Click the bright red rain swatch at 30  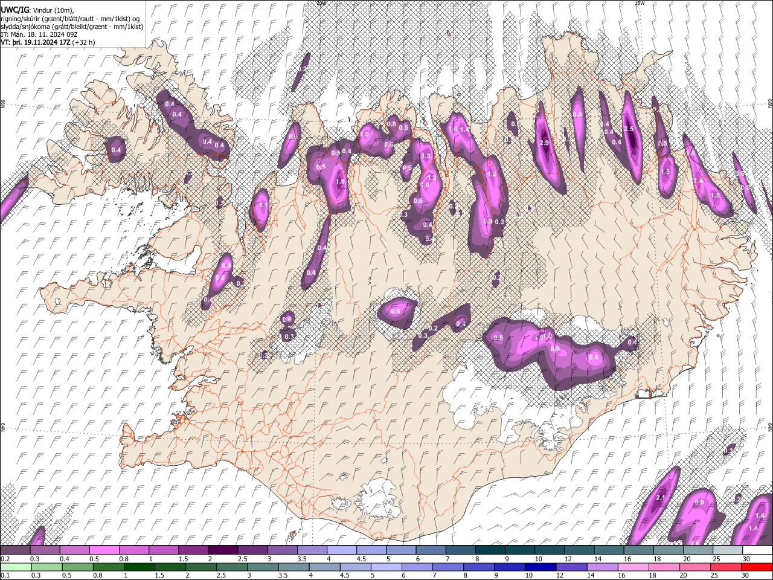[757, 567]
